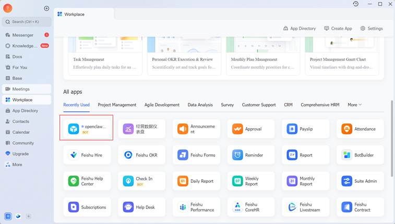Screen dimensions: 395x224
Task: Open the Task Management template card
Action: (105, 56)
